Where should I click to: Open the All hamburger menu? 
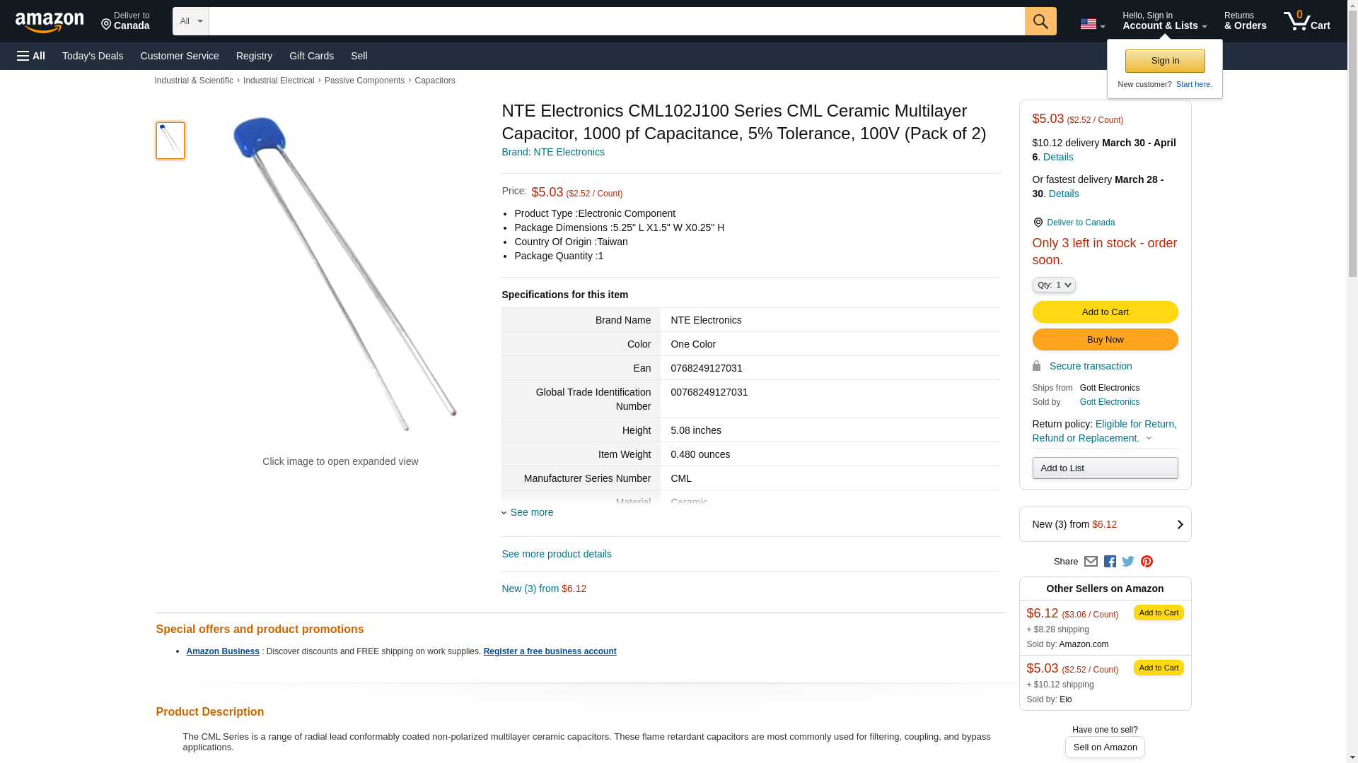click(31, 56)
